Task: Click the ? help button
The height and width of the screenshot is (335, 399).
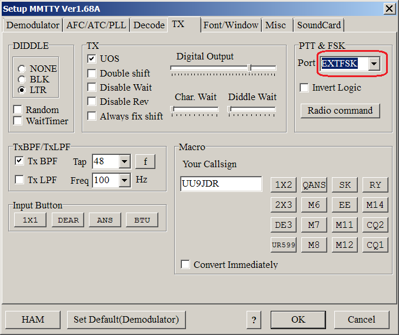Action: (x=254, y=320)
